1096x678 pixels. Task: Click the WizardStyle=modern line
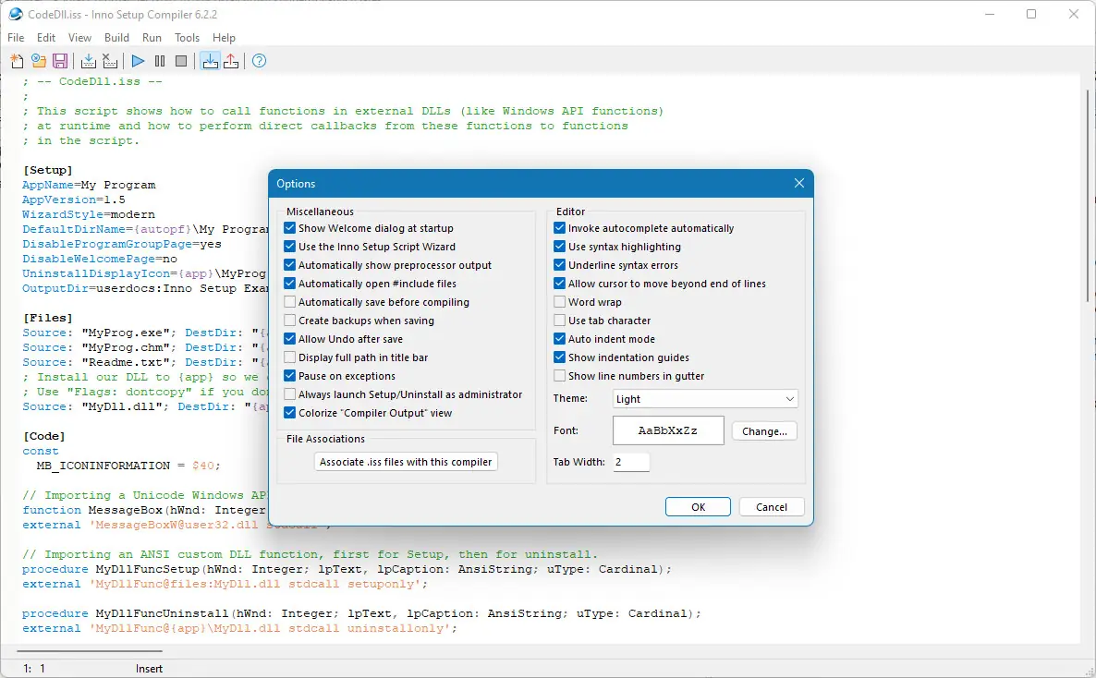(x=88, y=214)
